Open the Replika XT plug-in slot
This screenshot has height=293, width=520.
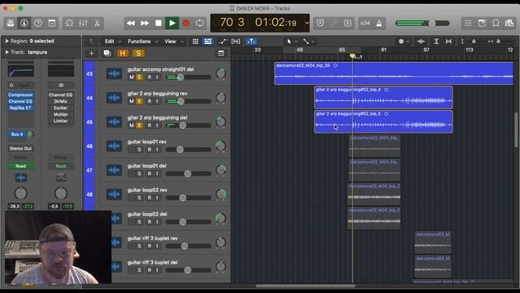coord(20,108)
